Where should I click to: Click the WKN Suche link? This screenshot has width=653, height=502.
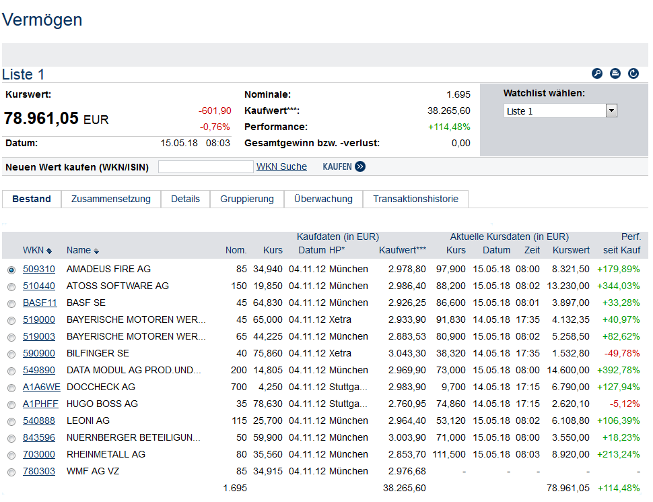tap(281, 166)
